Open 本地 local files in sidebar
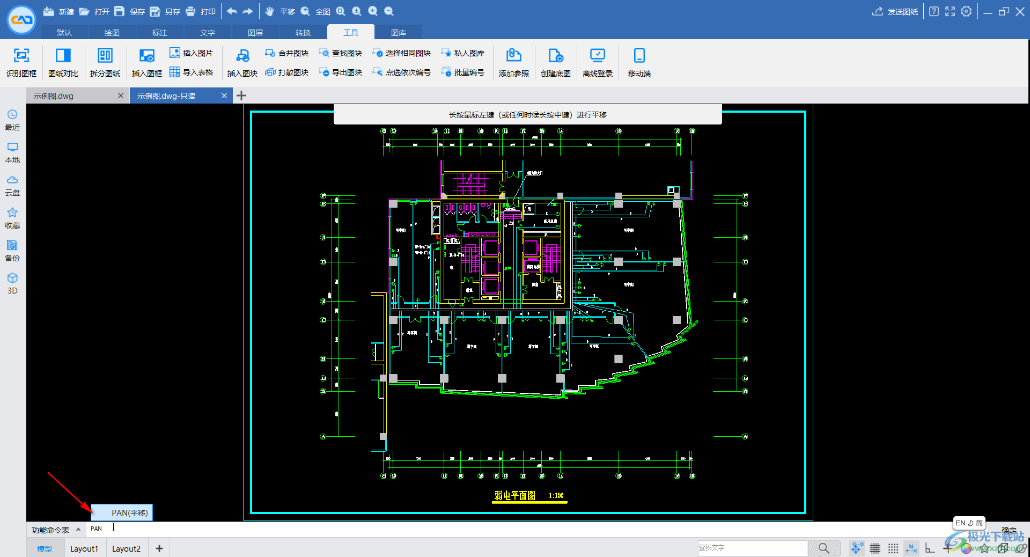Image resolution: width=1030 pixels, height=557 pixels. (x=12, y=153)
